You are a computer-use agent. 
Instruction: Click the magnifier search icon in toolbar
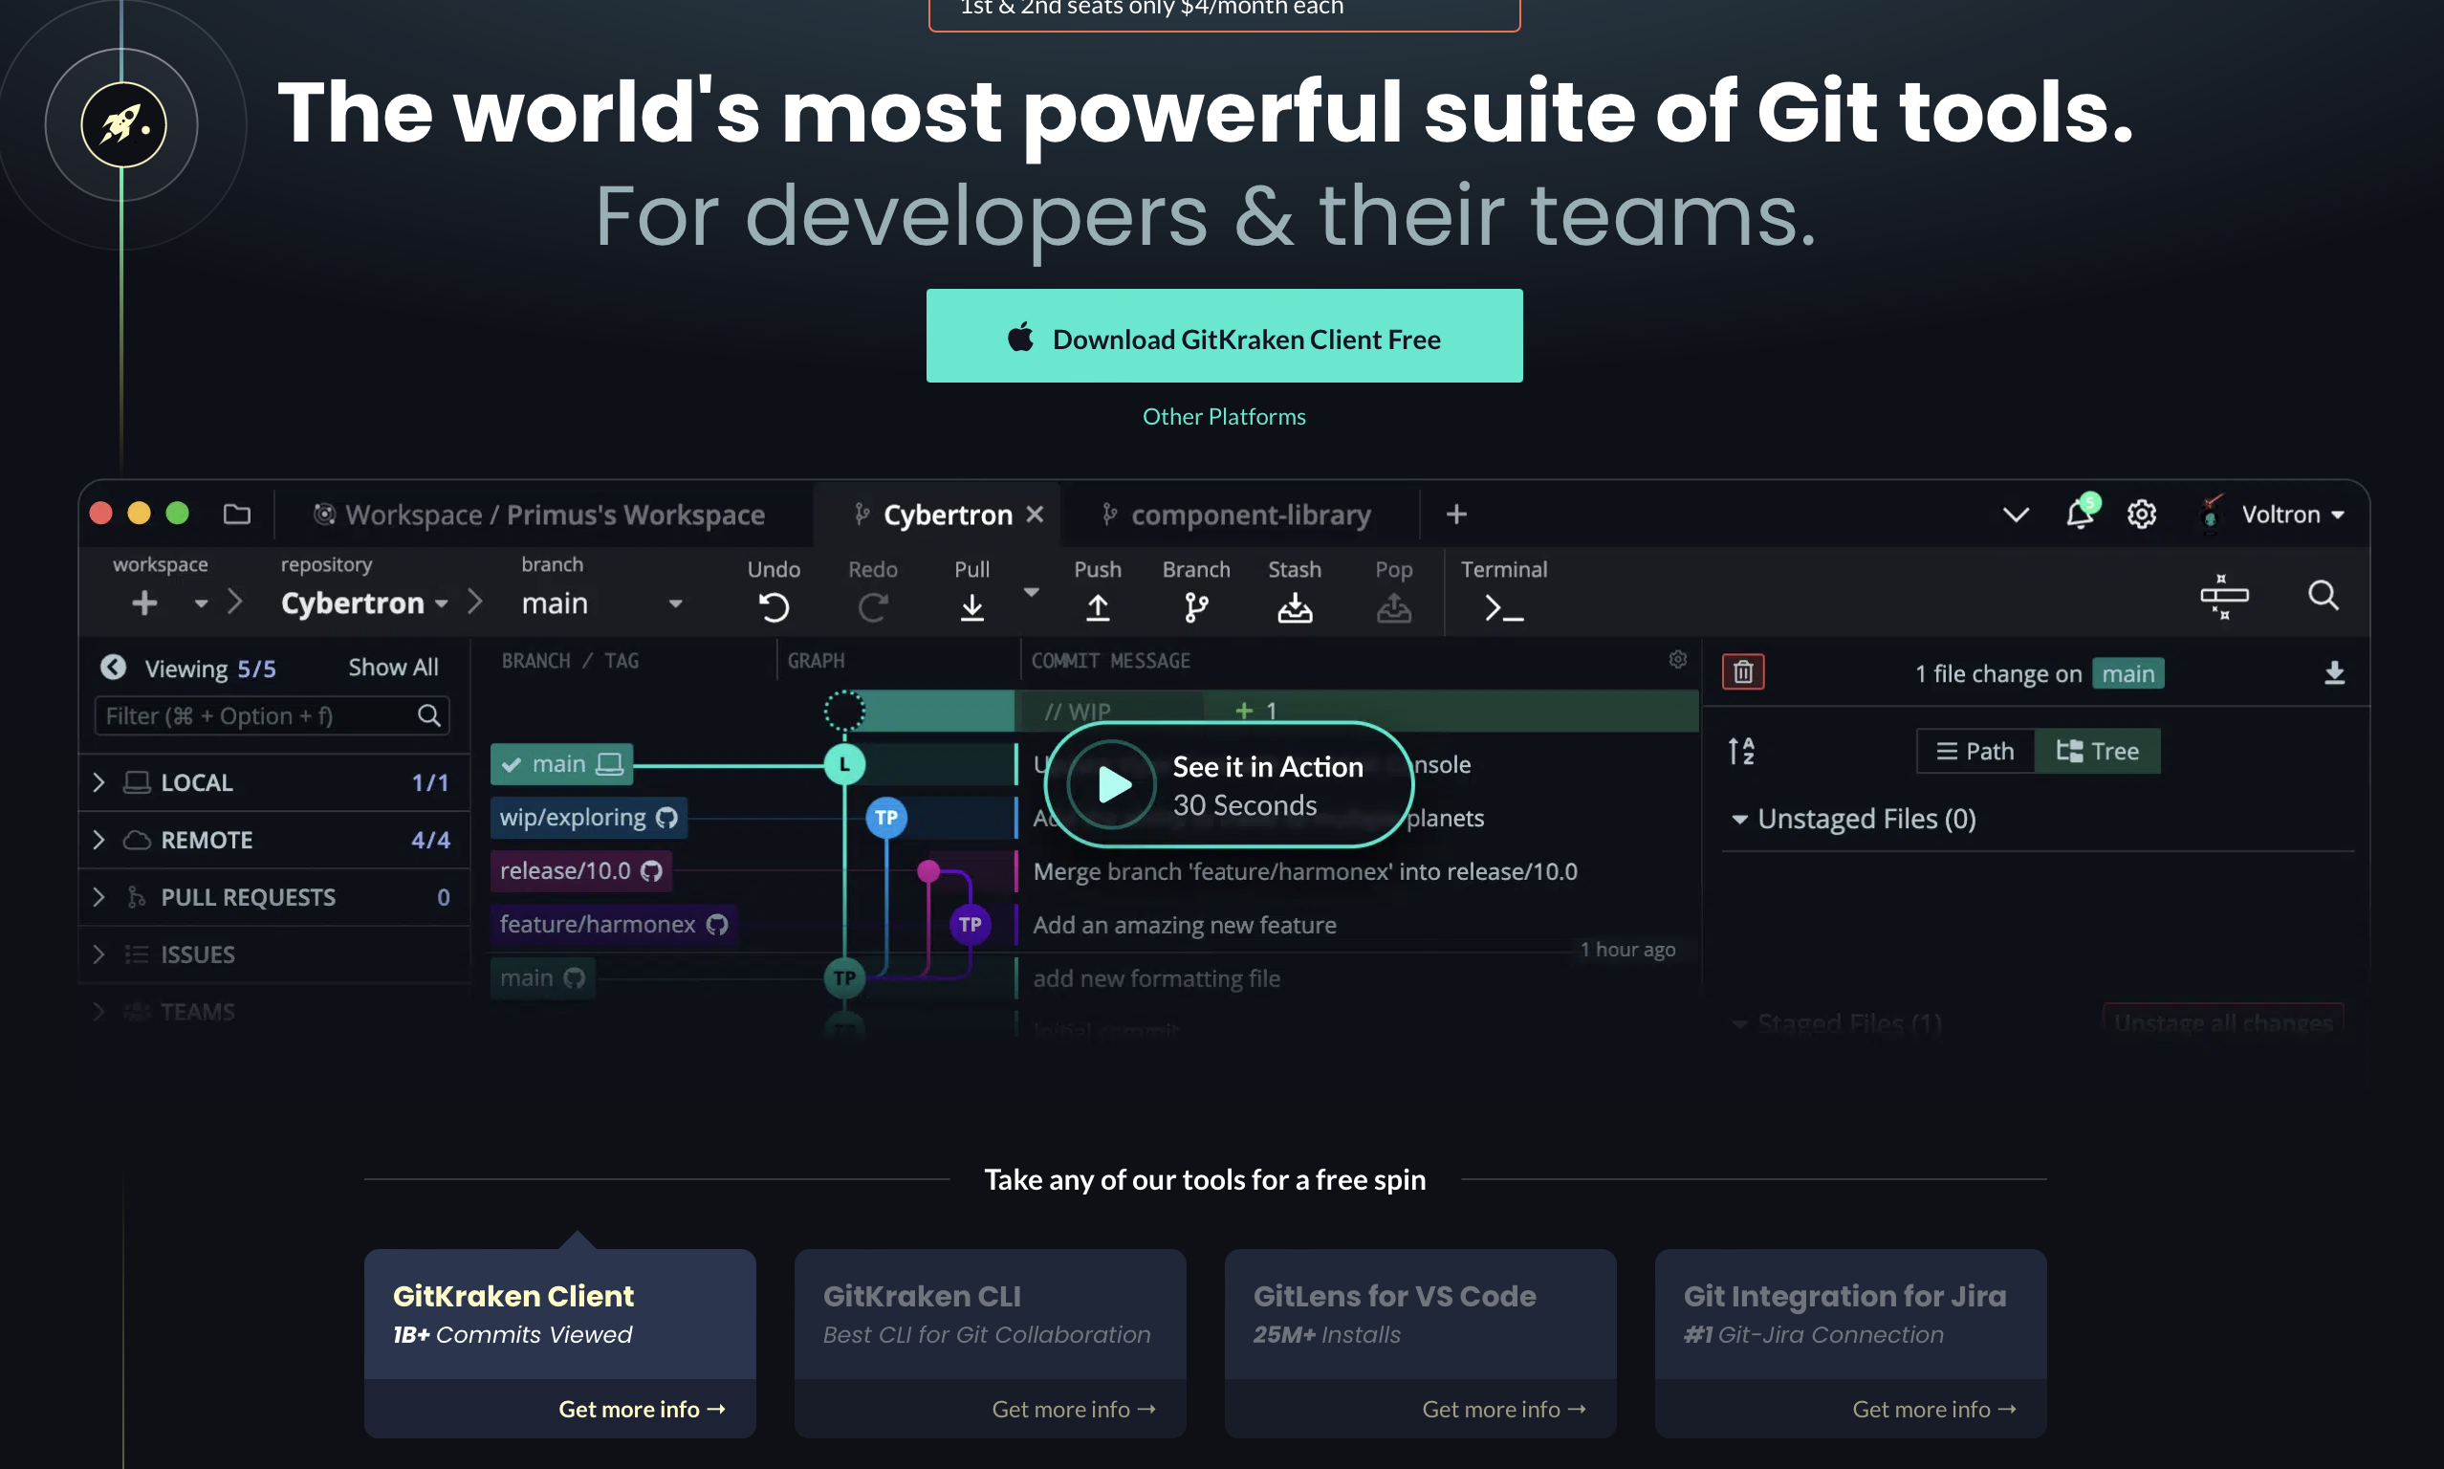coord(2323,595)
